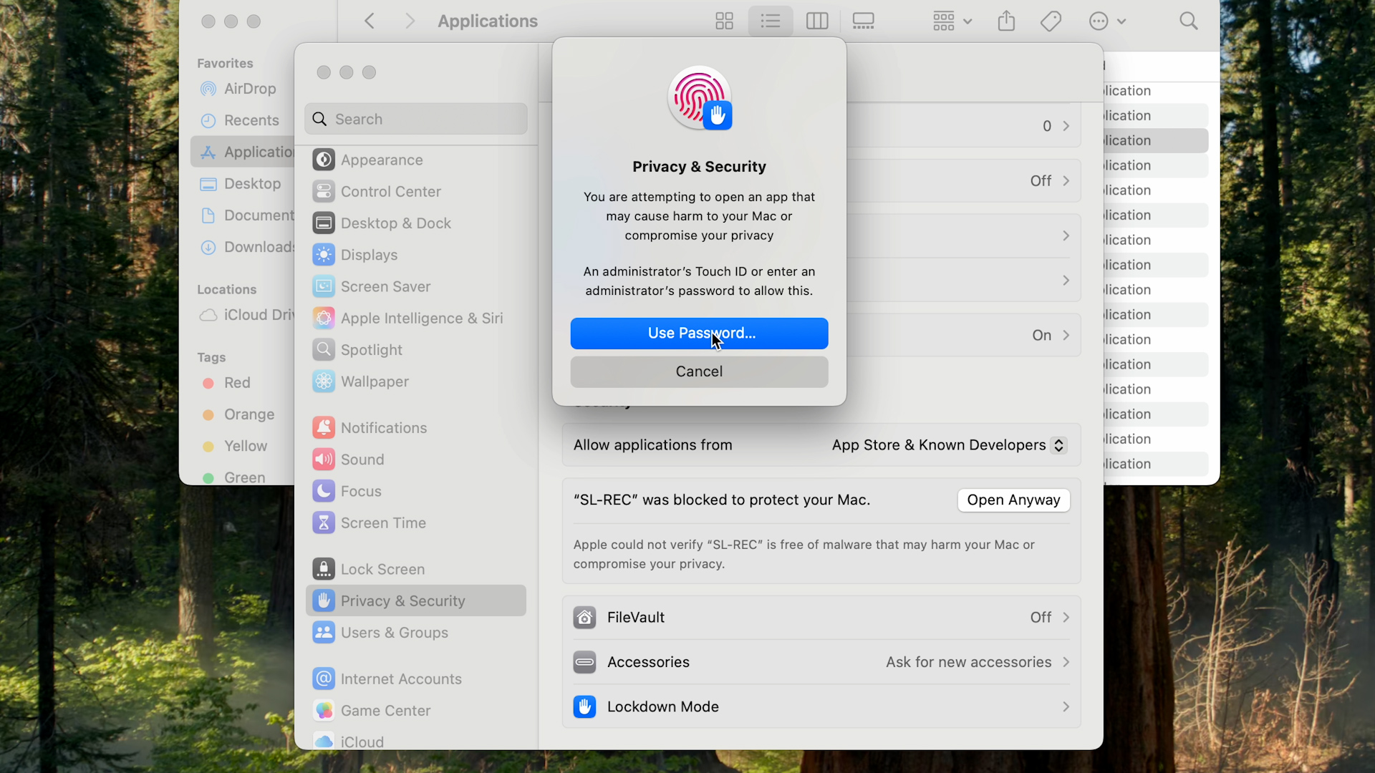Switch Finder to column view
This screenshot has height=773, width=1375.
click(x=817, y=21)
